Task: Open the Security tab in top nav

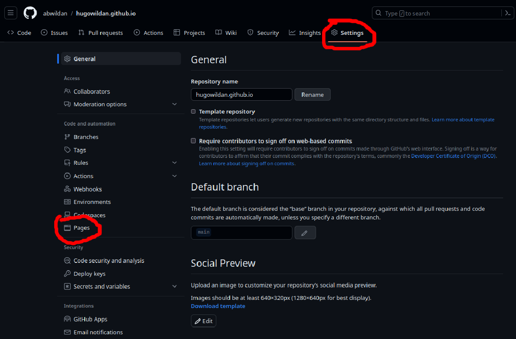Action: (263, 33)
